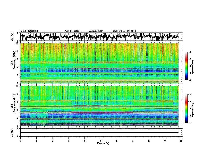Screen dimensions: 204x158
Task: Click the ch.2 PSD color scale bar
Action: [x=186, y=109]
